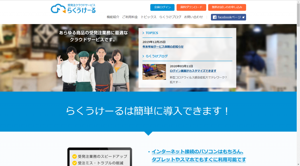Open お問い合わせ from the navigation bar

(193, 17)
